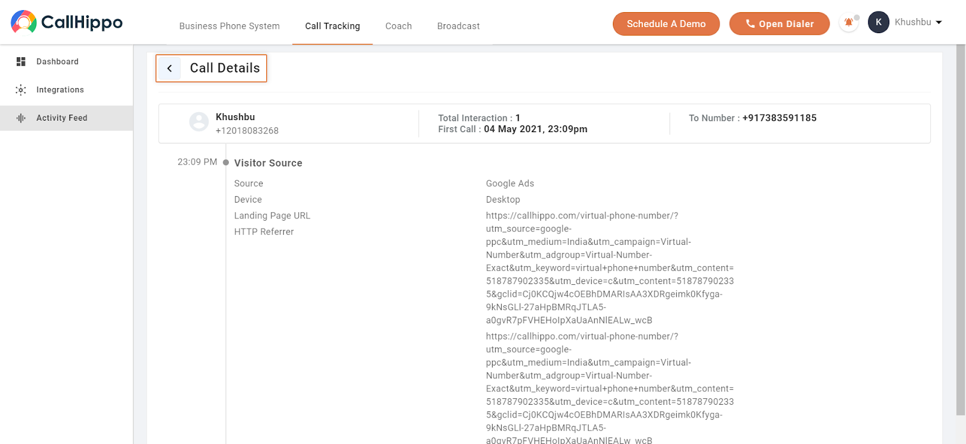Expand the Khushbu account dropdown arrow
This screenshot has width=966, height=444.
tap(939, 22)
